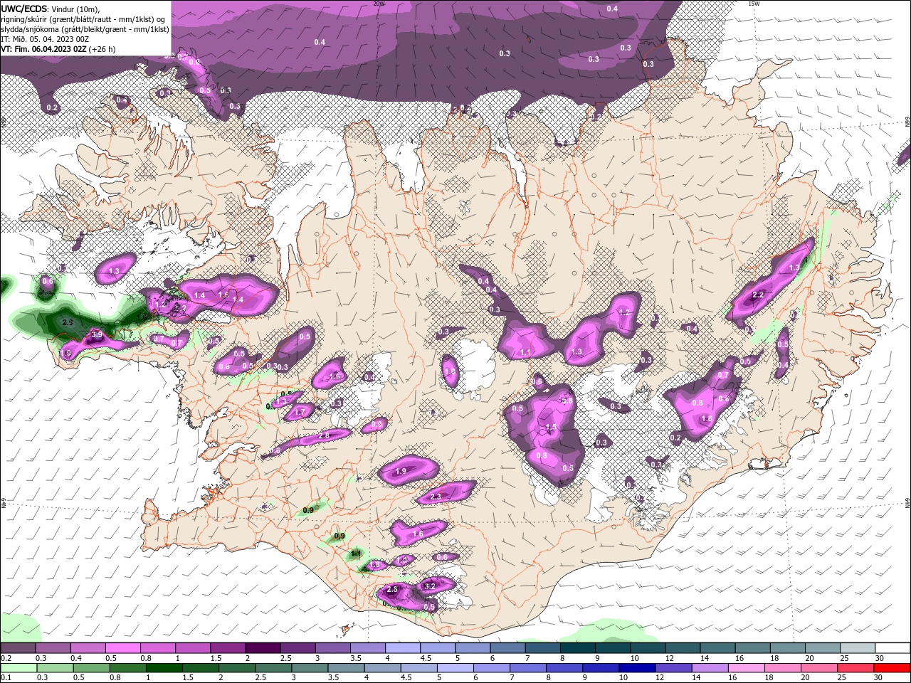This screenshot has width=911, height=683.
Task: Click the '2.9' value in the dark green area
Action: [x=68, y=322]
